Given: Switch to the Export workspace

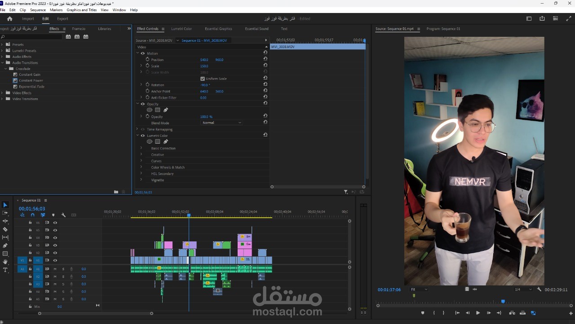Looking at the screenshot, I should 62,18.
